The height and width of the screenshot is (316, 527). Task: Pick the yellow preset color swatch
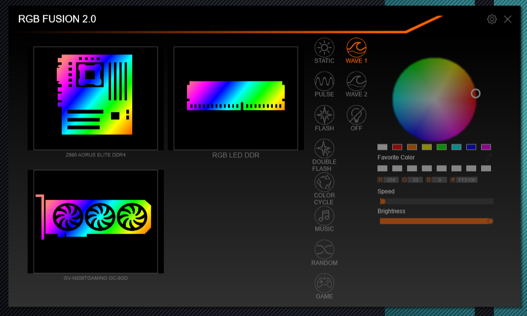coord(426,147)
